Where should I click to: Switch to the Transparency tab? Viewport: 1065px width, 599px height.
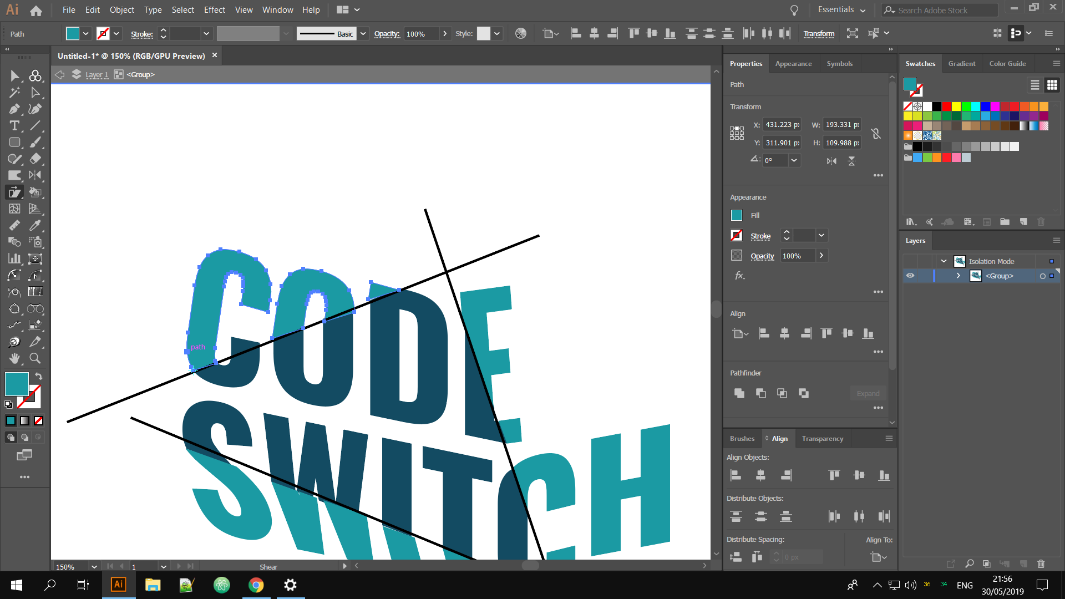823,439
